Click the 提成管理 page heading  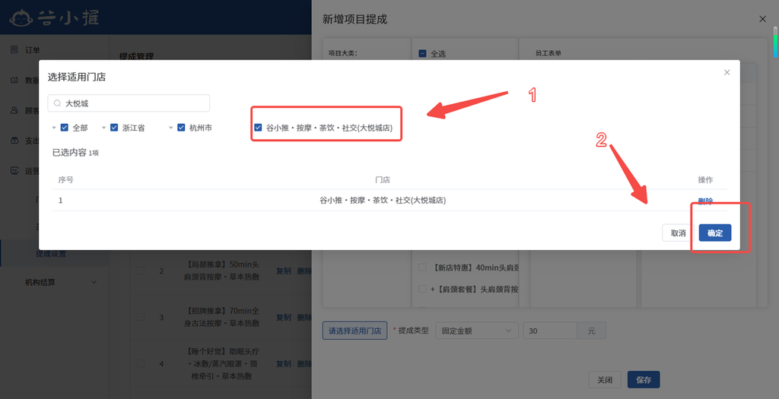pos(136,56)
